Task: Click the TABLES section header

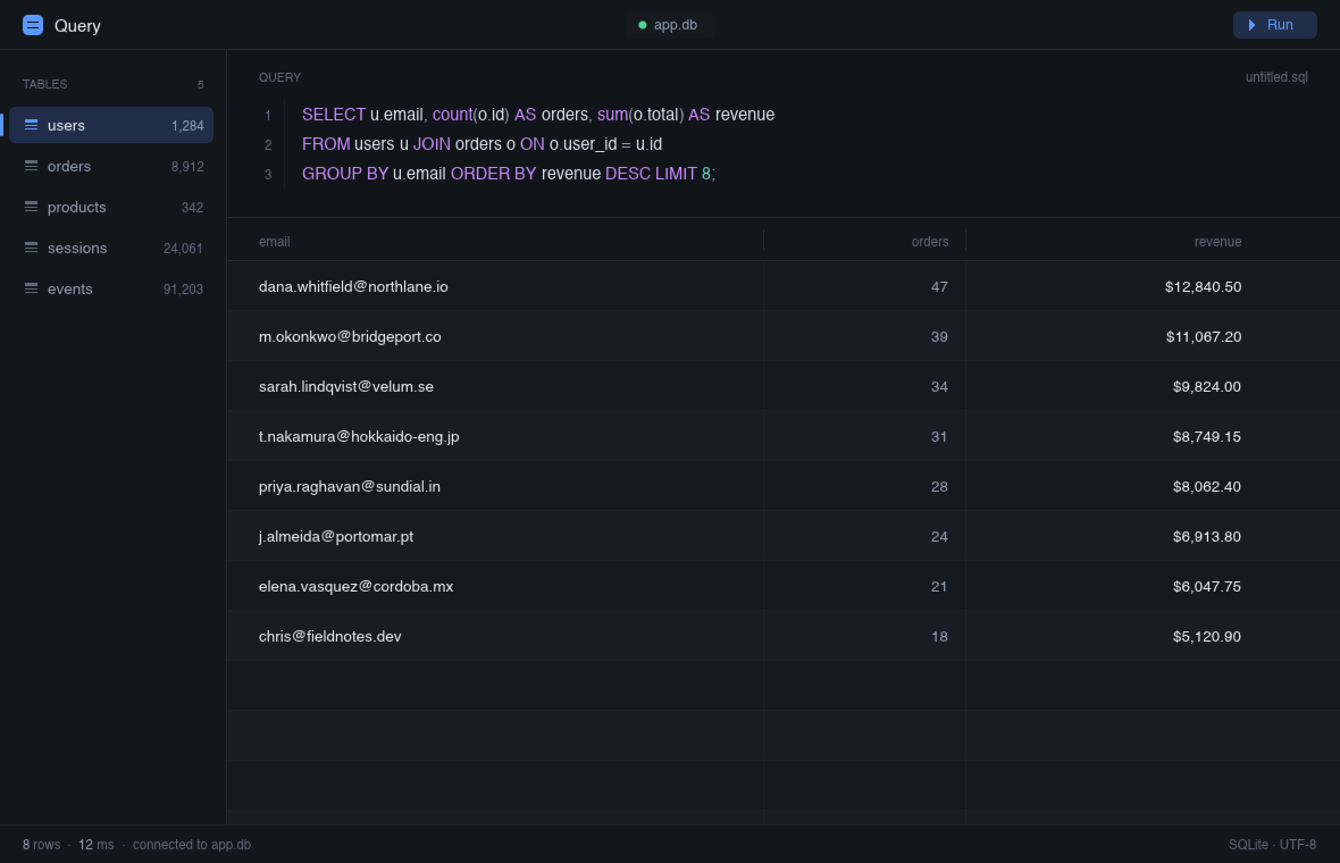Action: [x=45, y=84]
